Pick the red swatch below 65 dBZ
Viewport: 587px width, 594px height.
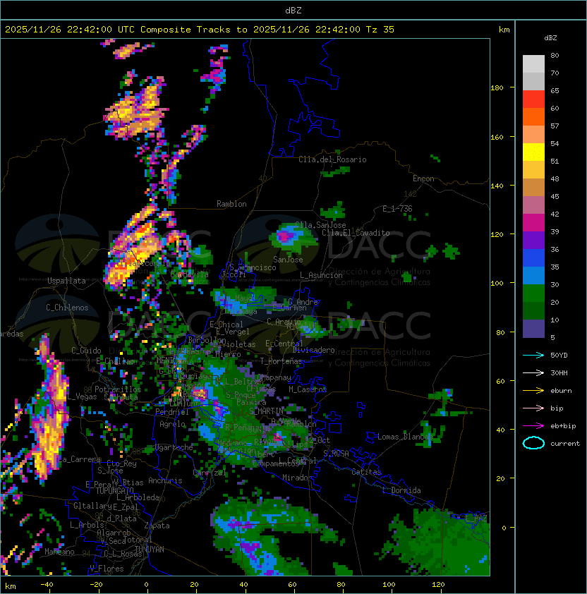(533, 99)
